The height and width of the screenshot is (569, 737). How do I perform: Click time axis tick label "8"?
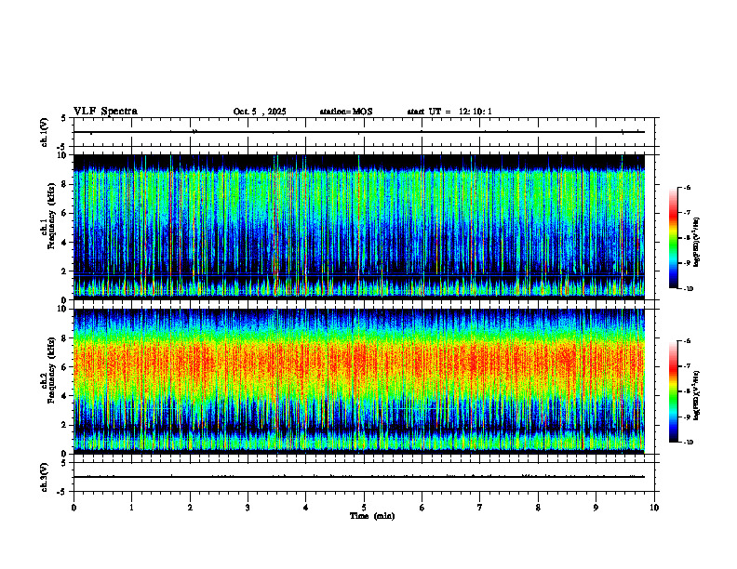(538, 508)
